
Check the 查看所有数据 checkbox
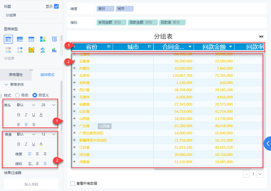(x=73, y=184)
